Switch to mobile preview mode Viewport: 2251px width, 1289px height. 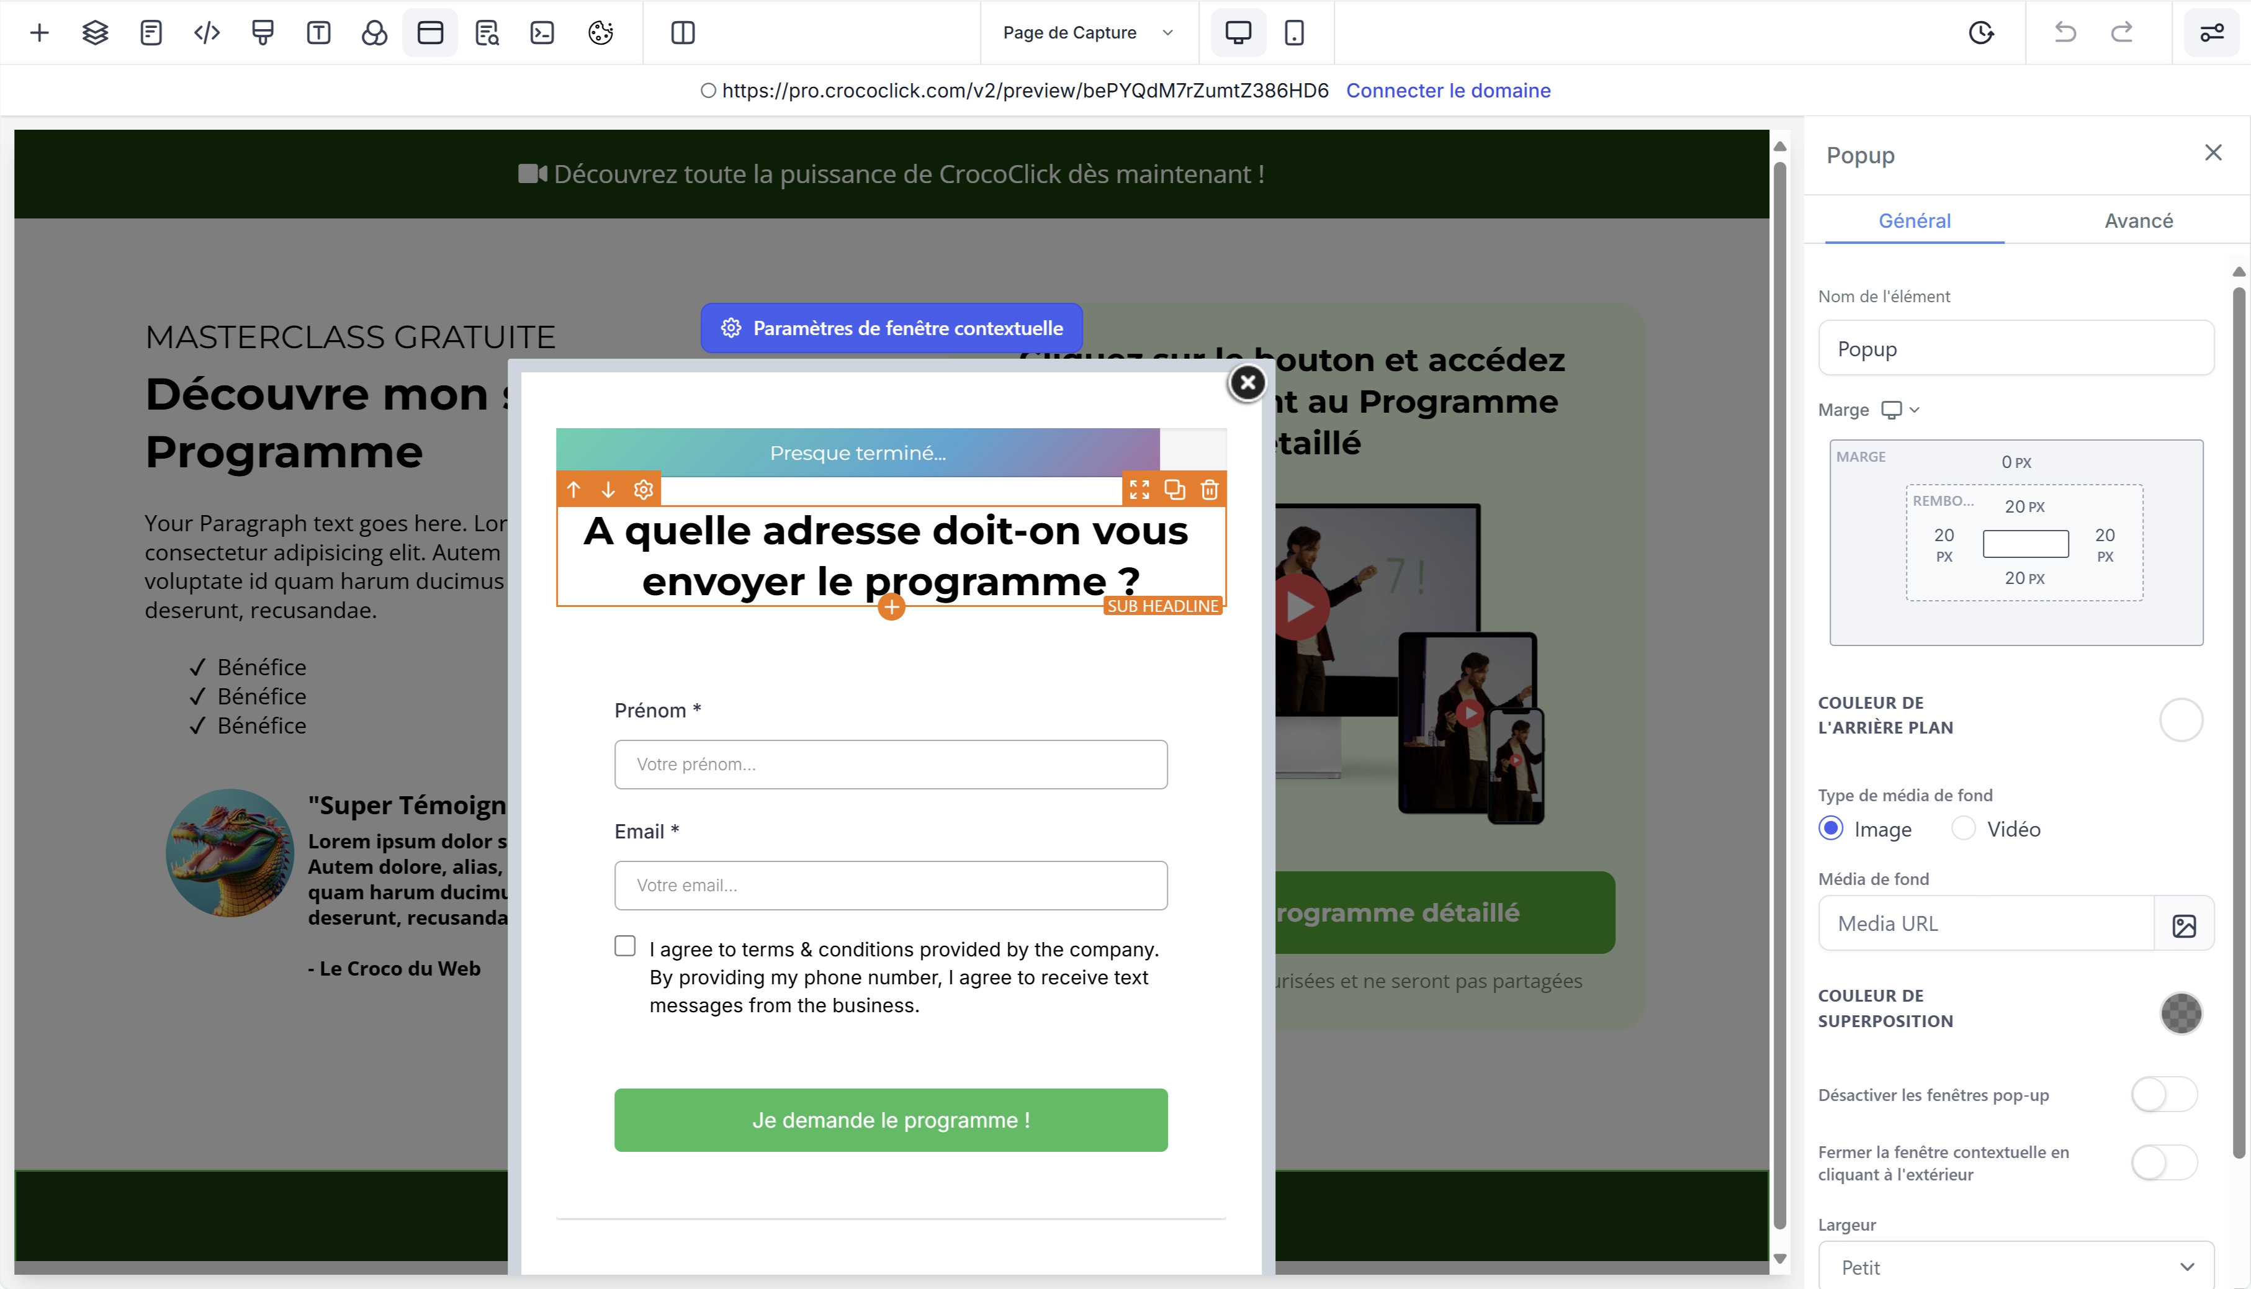[x=1294, y=33]
